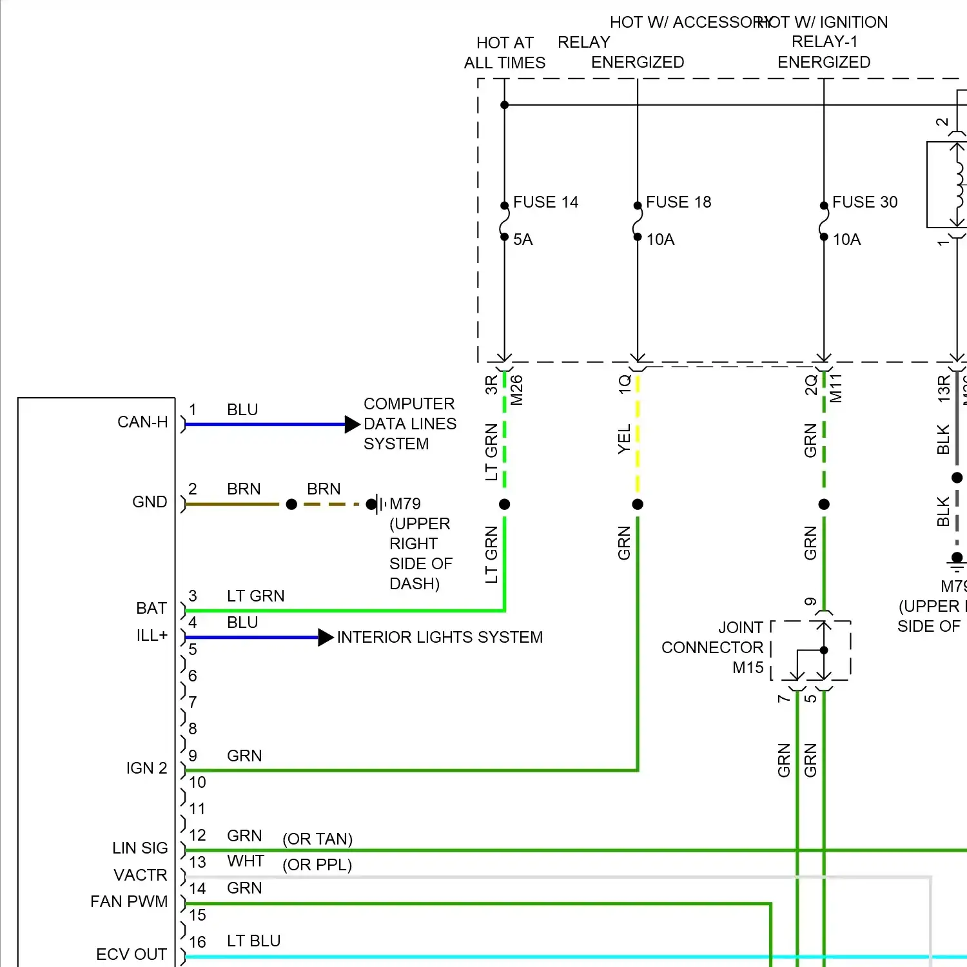The height and width of the screenshot is (967, 967).
Task: Click the arrowhead pointing to Computer Data Lines System
Action: [x=352, y=424]
